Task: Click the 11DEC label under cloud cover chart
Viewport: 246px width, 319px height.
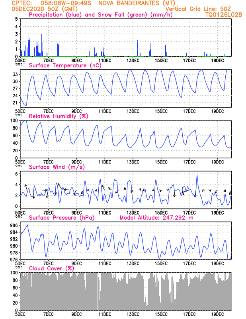Action: [x=105, y=314]
